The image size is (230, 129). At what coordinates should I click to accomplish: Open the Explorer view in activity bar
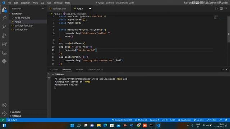(4, 10)
